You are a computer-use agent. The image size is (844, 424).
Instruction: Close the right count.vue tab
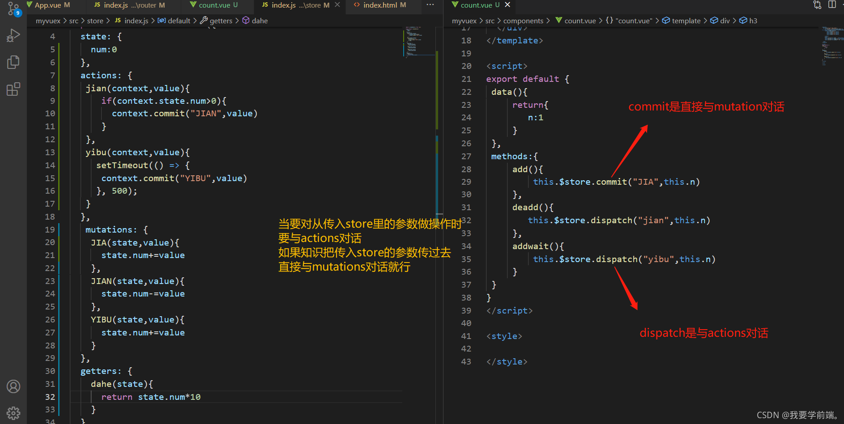point(507,4)
